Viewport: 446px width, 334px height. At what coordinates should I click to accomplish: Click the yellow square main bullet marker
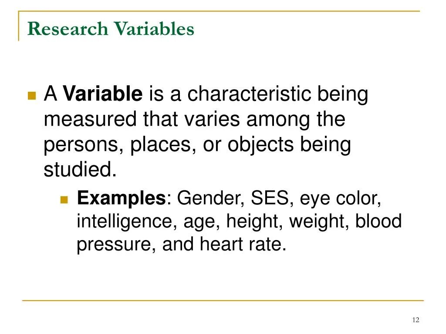pyautogui.click(x=31, y=96)
